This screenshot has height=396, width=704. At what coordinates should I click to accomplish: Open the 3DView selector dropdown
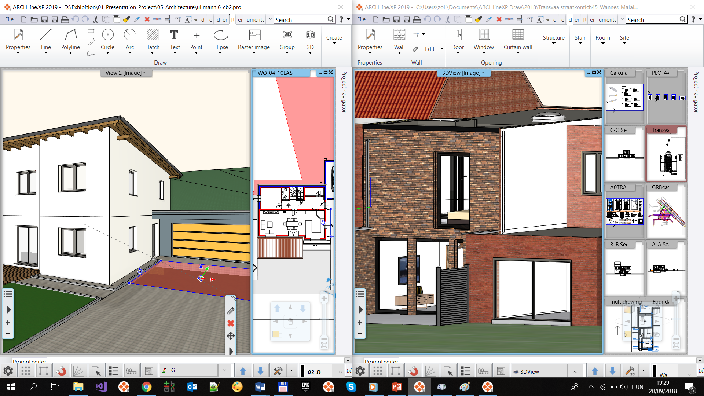point(575,371)
